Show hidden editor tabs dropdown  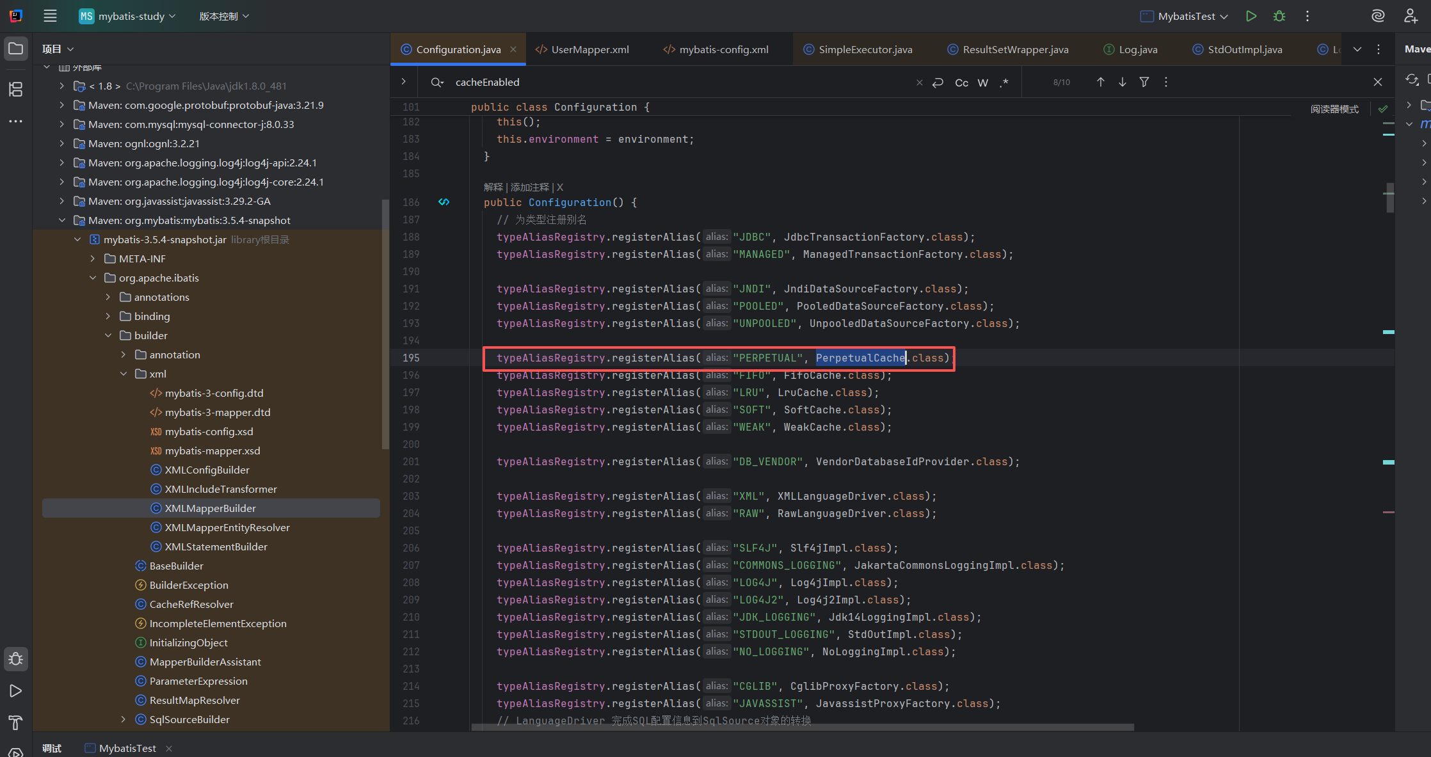point(1357,49)
